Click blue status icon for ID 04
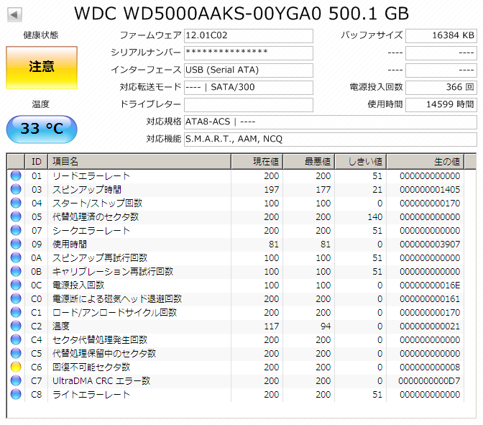Image resolution: width=483 pixels, height=425 pixels. pyautogui.click(x=16, y=203)
